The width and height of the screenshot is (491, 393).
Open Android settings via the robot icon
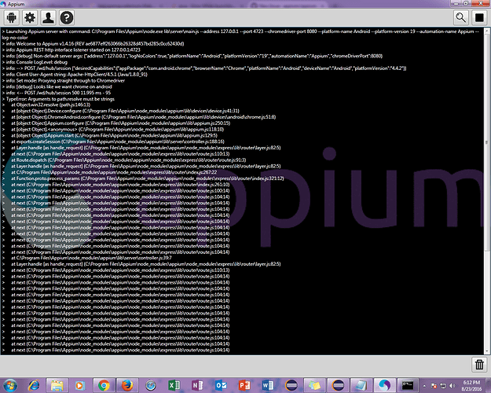click(12, 17)
